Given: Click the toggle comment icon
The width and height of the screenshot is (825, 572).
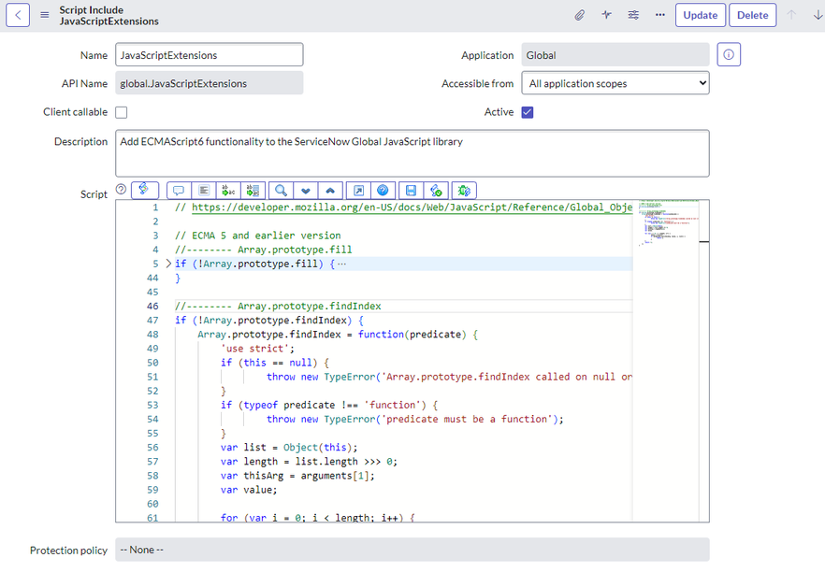Looking at the screenshot, I should pyautogui.click(x=179, y=191).
